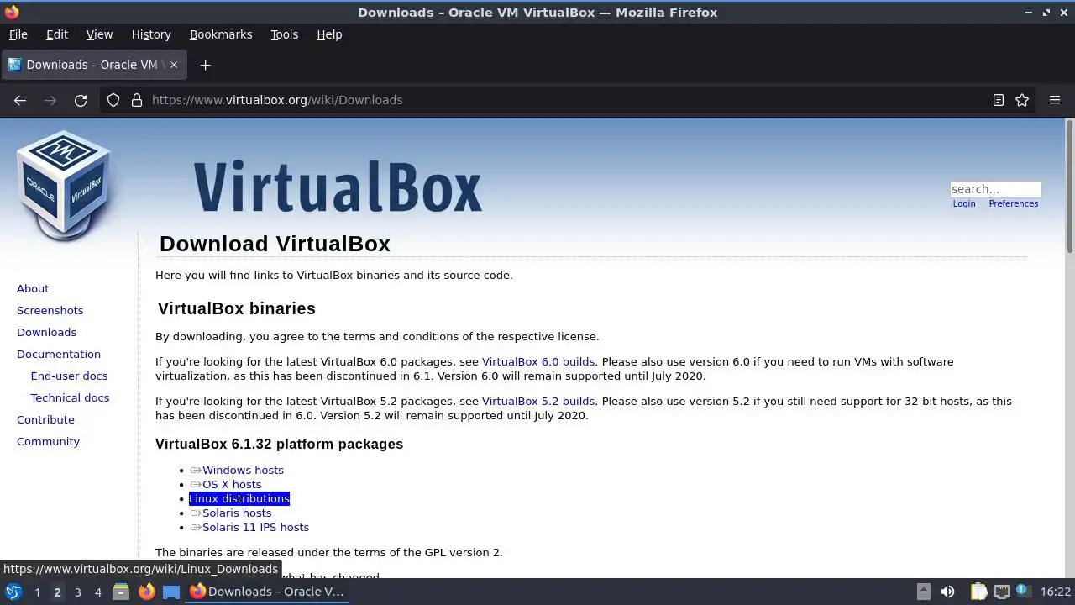Launch Firefox from the taskbar quick launch
The image size is (1075, 605).
click(x=146, y=592)
